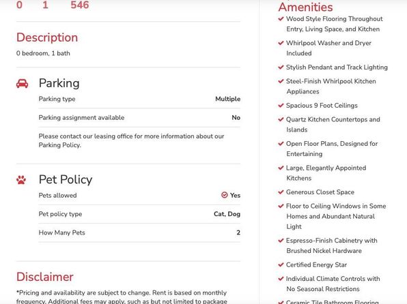Click checkmark beside Whirlpool Washer and Dryer
Screen dimensions: 407x304
pos(281,43)
